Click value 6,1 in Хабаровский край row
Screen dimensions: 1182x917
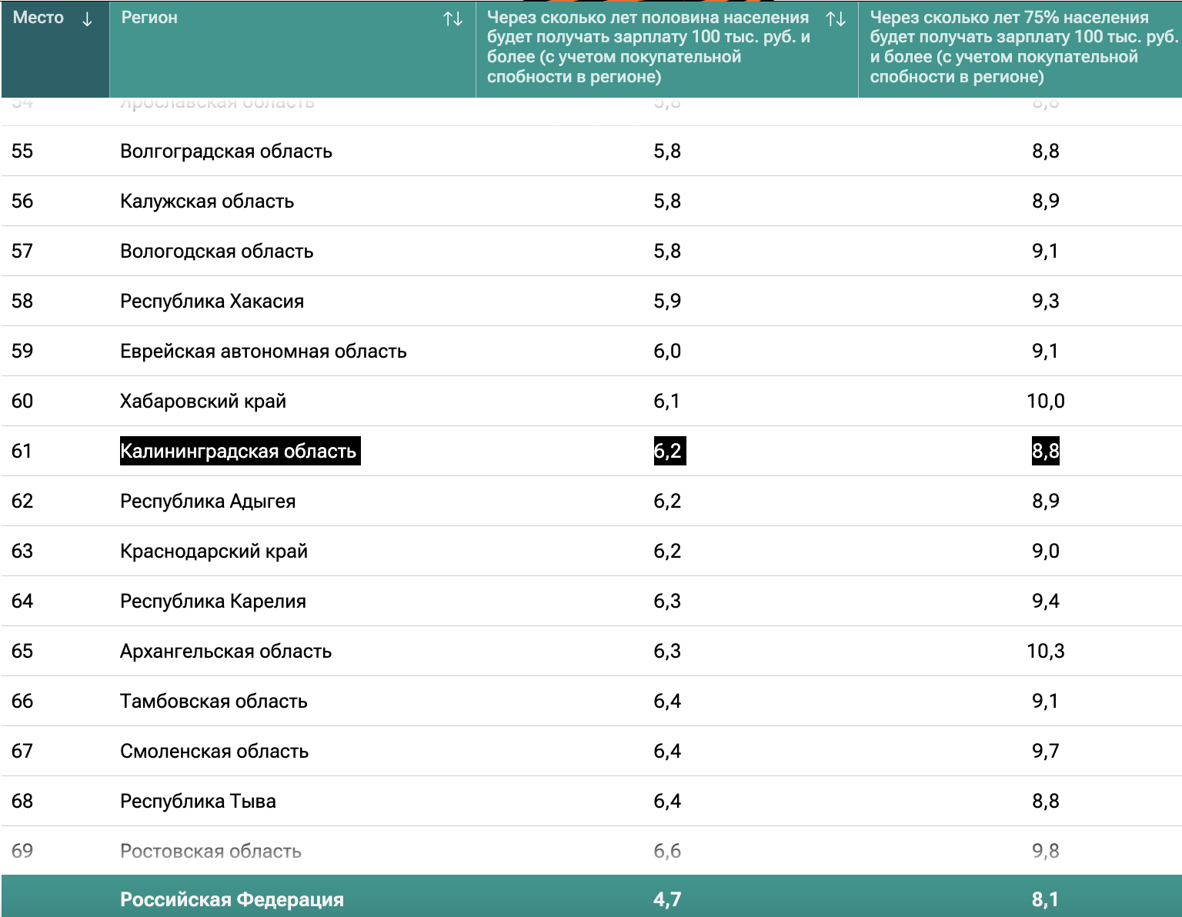(667, 401)
